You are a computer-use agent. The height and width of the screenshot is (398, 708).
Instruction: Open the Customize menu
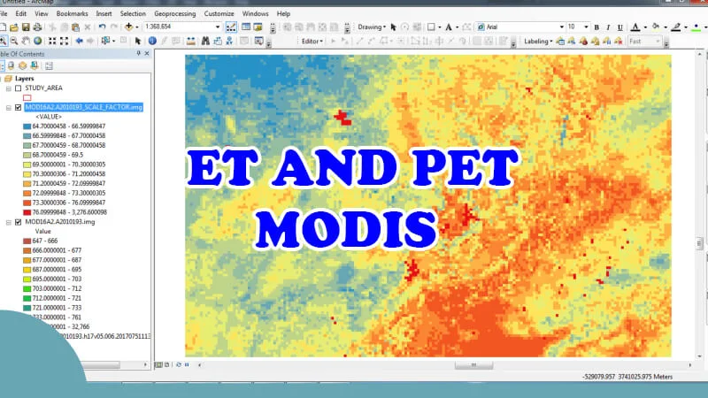[x=219, y=13]
